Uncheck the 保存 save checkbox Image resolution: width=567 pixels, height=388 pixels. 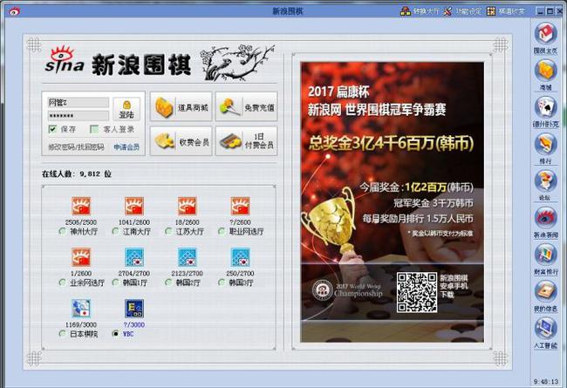click(x=53, y=129)
